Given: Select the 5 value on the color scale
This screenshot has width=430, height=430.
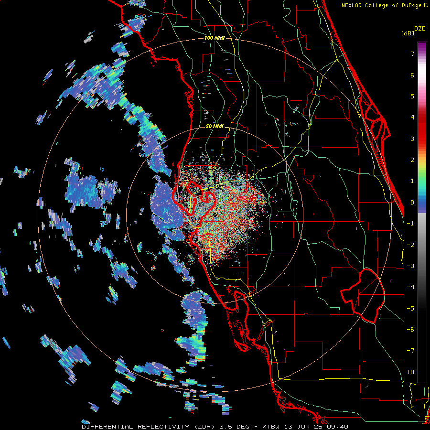Looking at the screenshot, I should pos(412,96).
